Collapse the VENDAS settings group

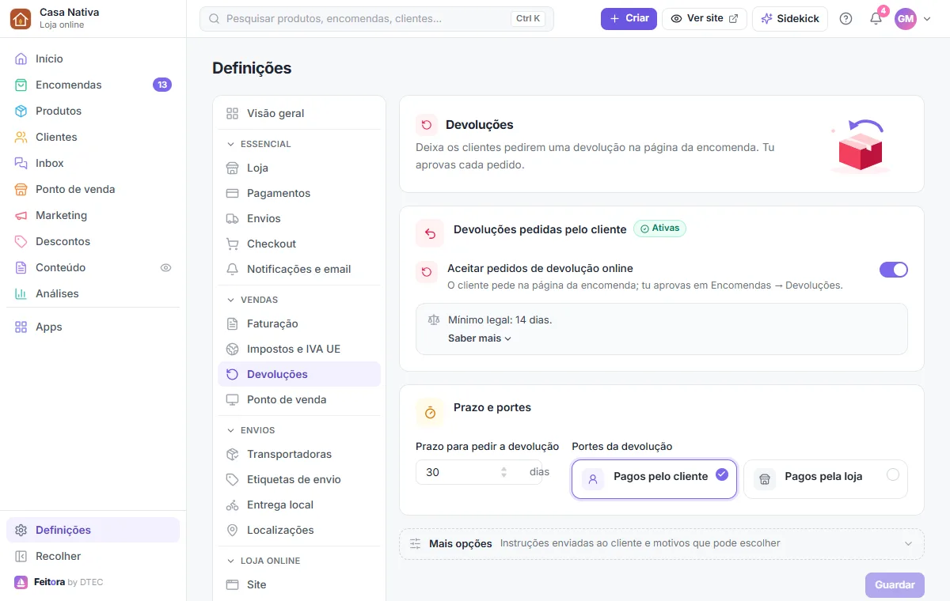click(x=253, y=300)
